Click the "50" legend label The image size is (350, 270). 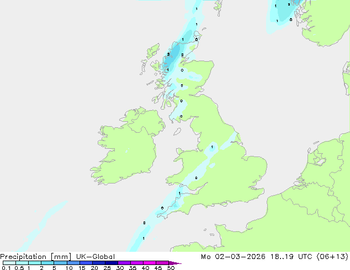171,268
